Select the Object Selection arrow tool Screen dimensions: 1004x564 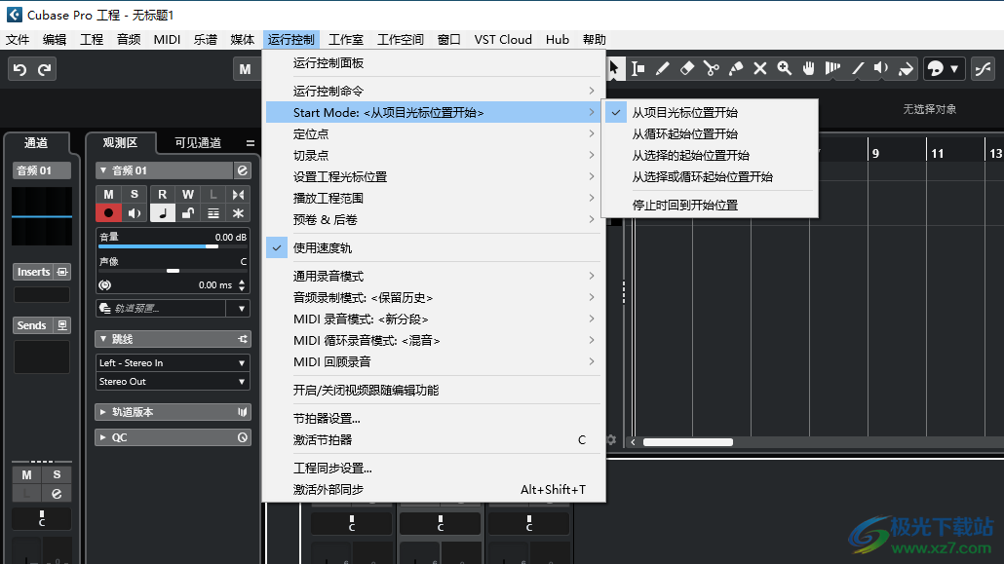point(614,68)
